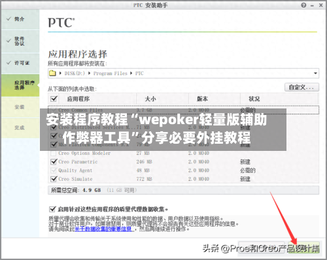
Task: Check the Creo Options Modeler checkbox
Action: [54, 153]
